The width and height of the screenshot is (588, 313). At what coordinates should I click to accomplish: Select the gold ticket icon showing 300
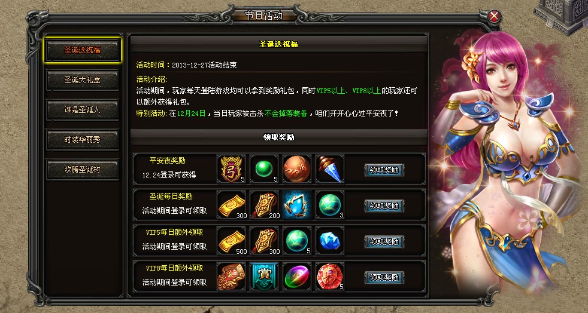(231, 204)
